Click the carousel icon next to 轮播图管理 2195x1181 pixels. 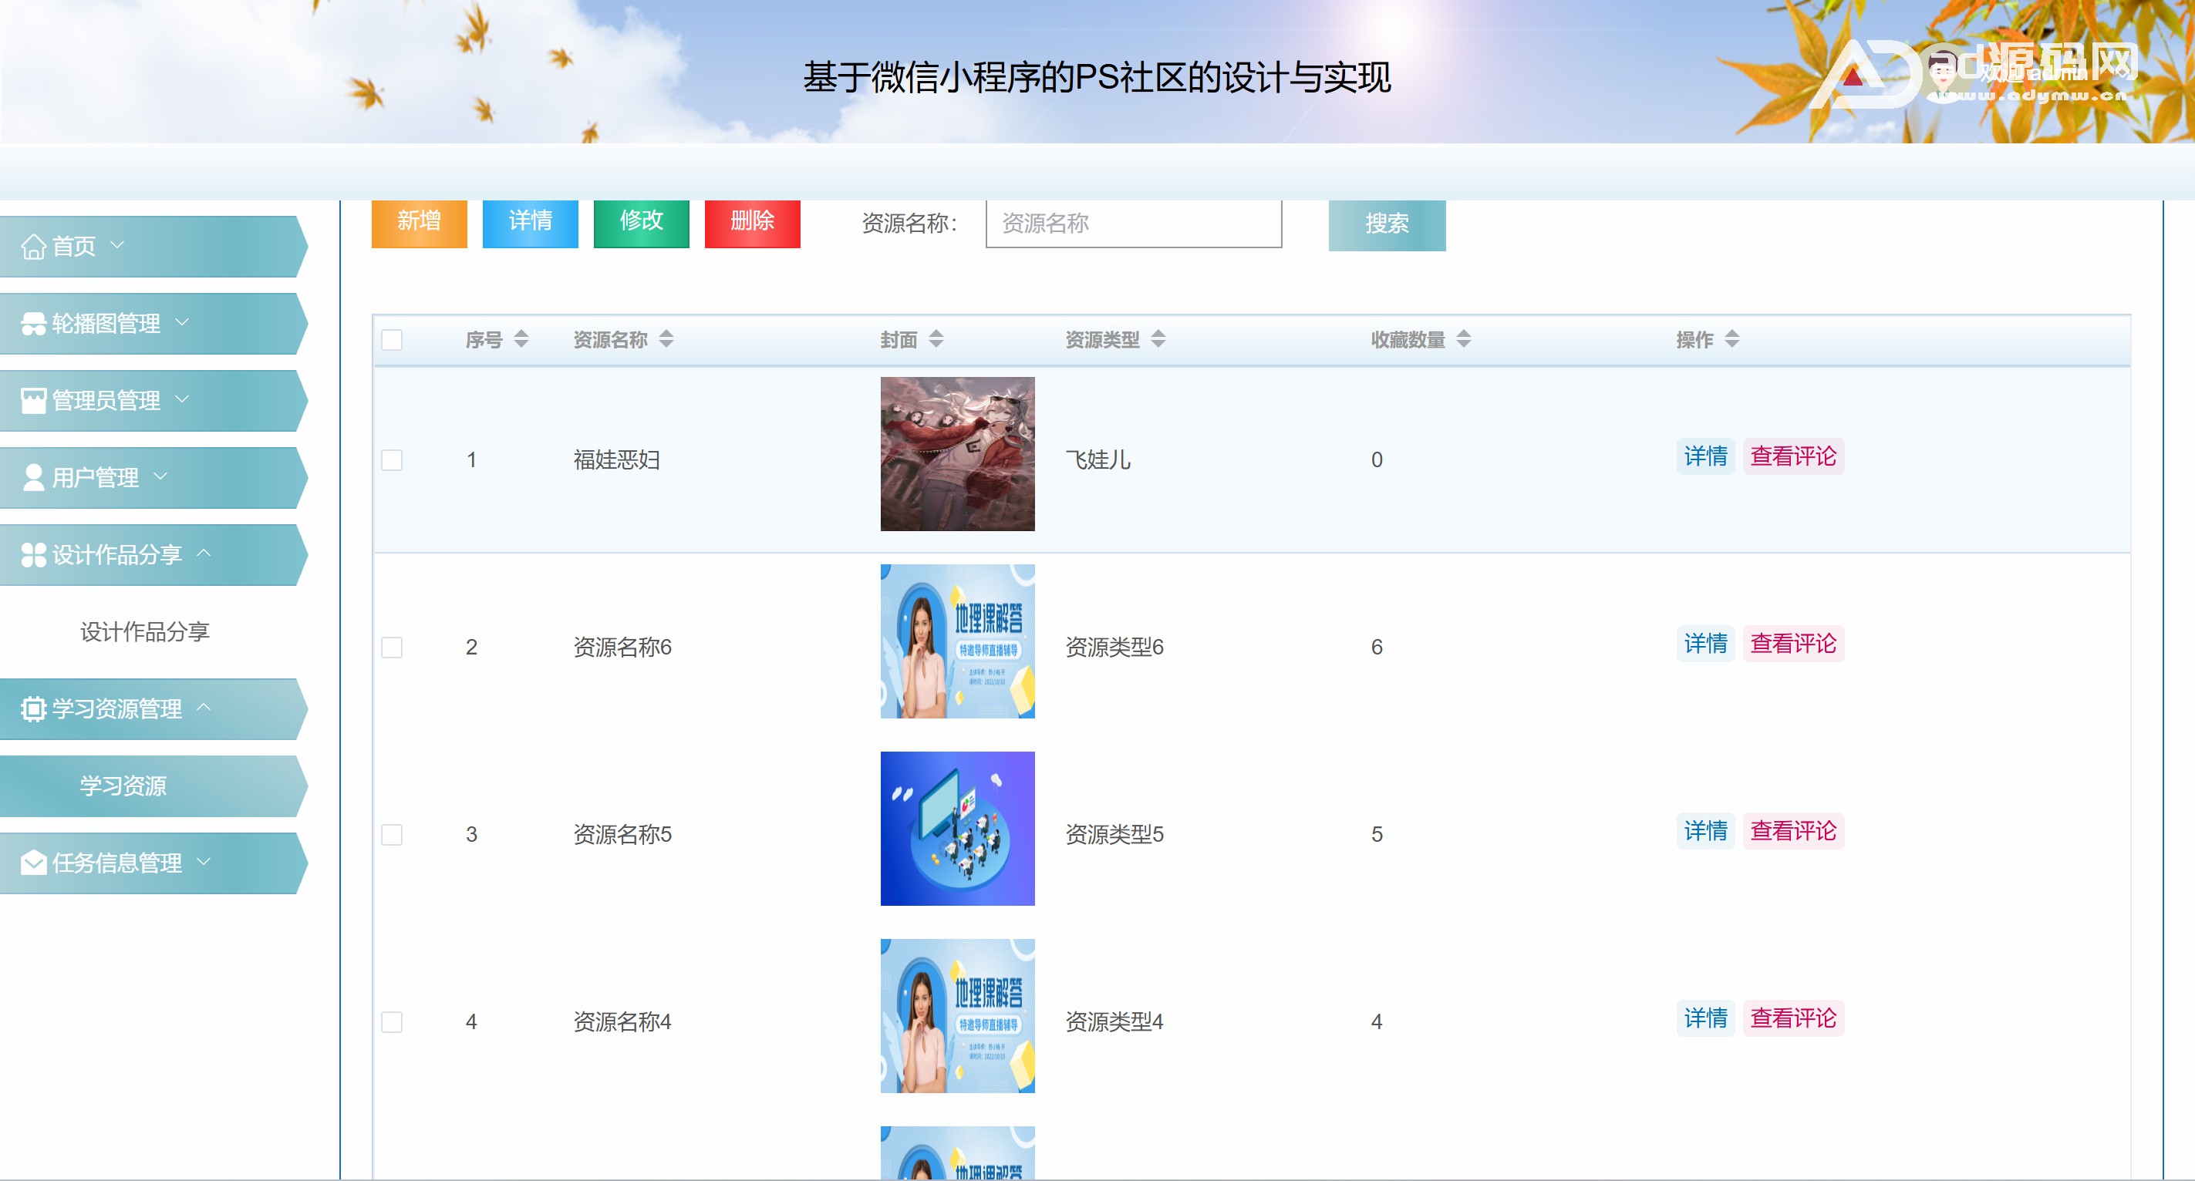pyautogui.click(x=33, y=324)
